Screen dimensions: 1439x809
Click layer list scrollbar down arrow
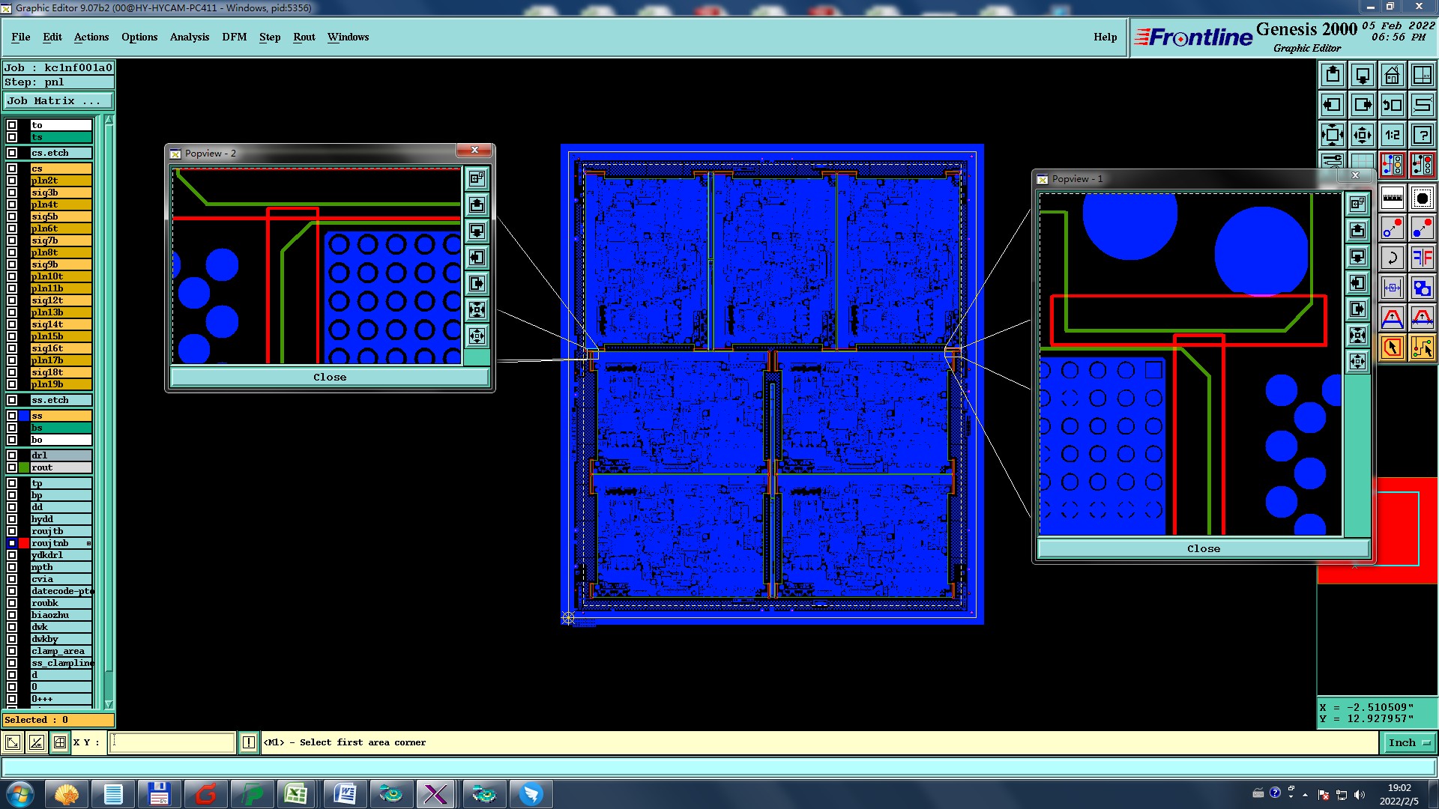(x=109, y=704)
